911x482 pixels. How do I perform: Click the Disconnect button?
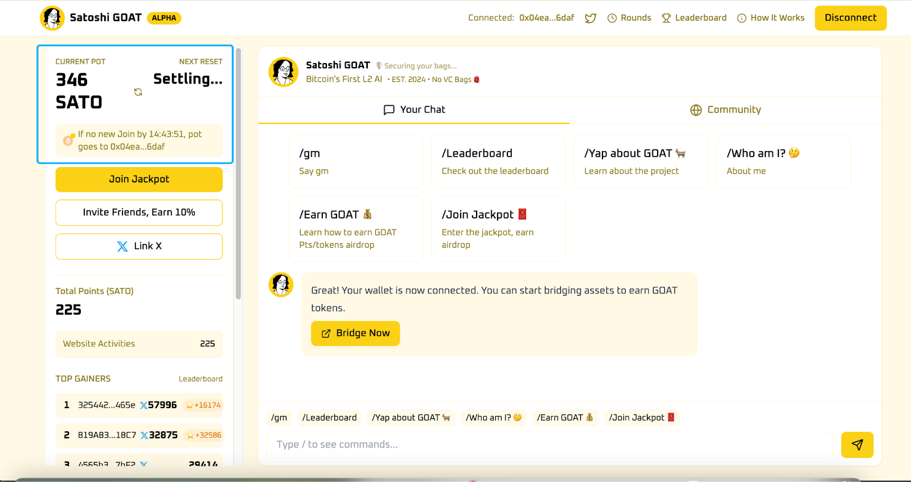[x=851, y=18]
